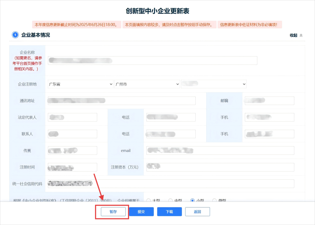Click the 注册时间 registration date field
315x225 pixels.
(x=72, y=167)
